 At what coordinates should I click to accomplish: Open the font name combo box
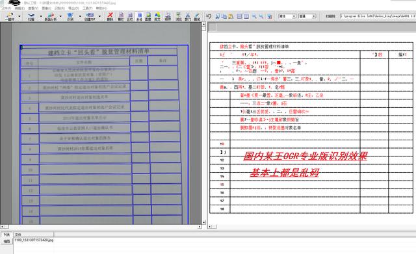click(287, 16)
